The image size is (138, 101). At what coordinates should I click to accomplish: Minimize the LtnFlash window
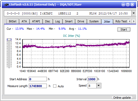(x=123, y=4)
